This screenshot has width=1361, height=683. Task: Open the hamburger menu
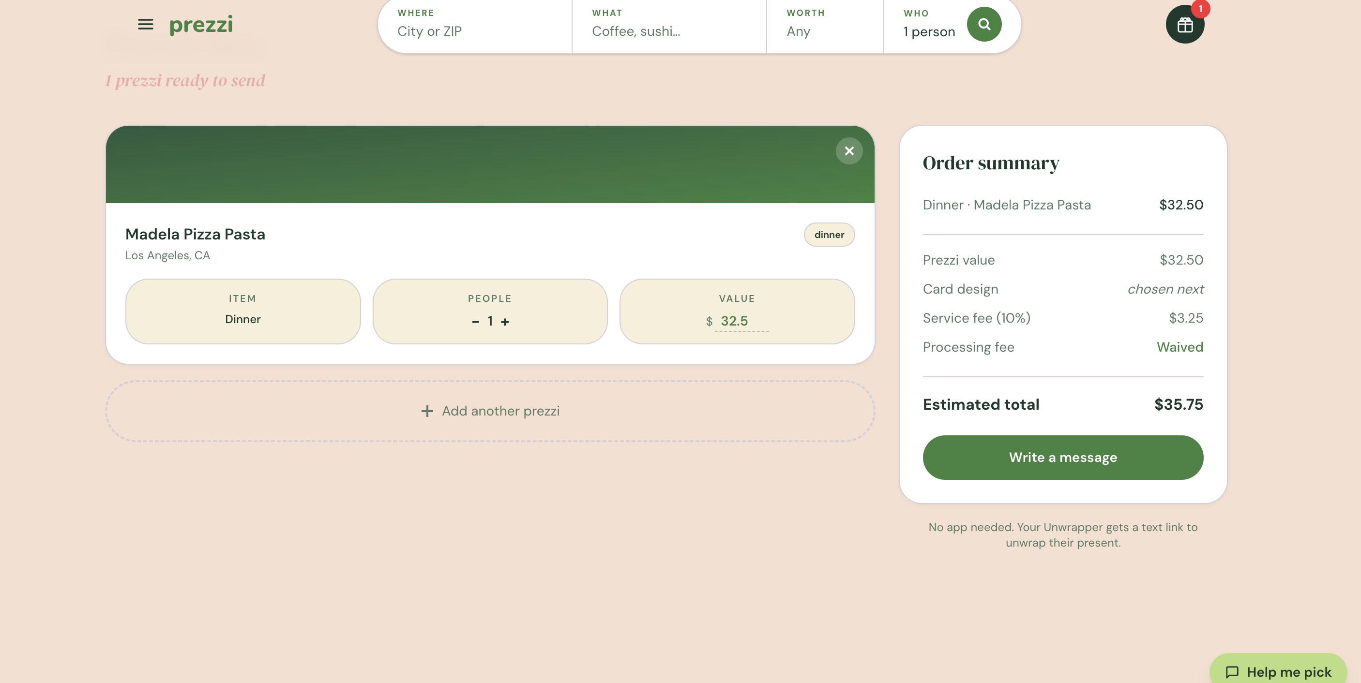145,24
